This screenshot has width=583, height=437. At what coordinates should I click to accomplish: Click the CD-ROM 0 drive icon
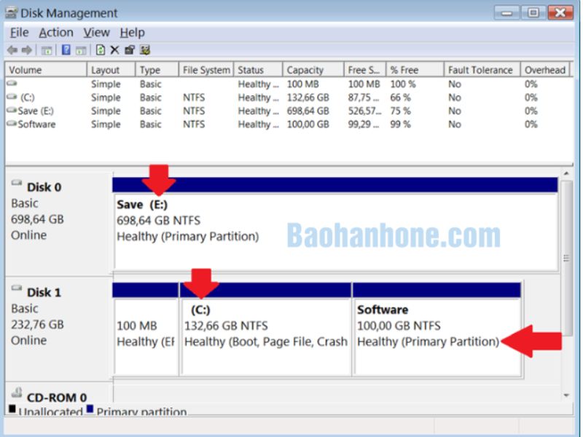click(x=17, y=394)
